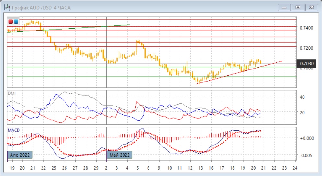Click the Май 2022 month marker

point(120,155)
